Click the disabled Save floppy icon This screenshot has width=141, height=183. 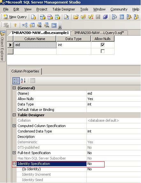click(98, 17)
